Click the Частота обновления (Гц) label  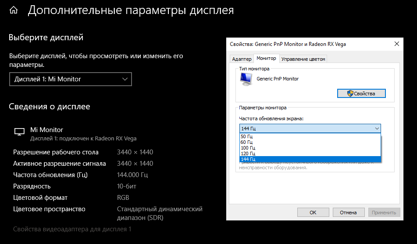pos(50,175)
